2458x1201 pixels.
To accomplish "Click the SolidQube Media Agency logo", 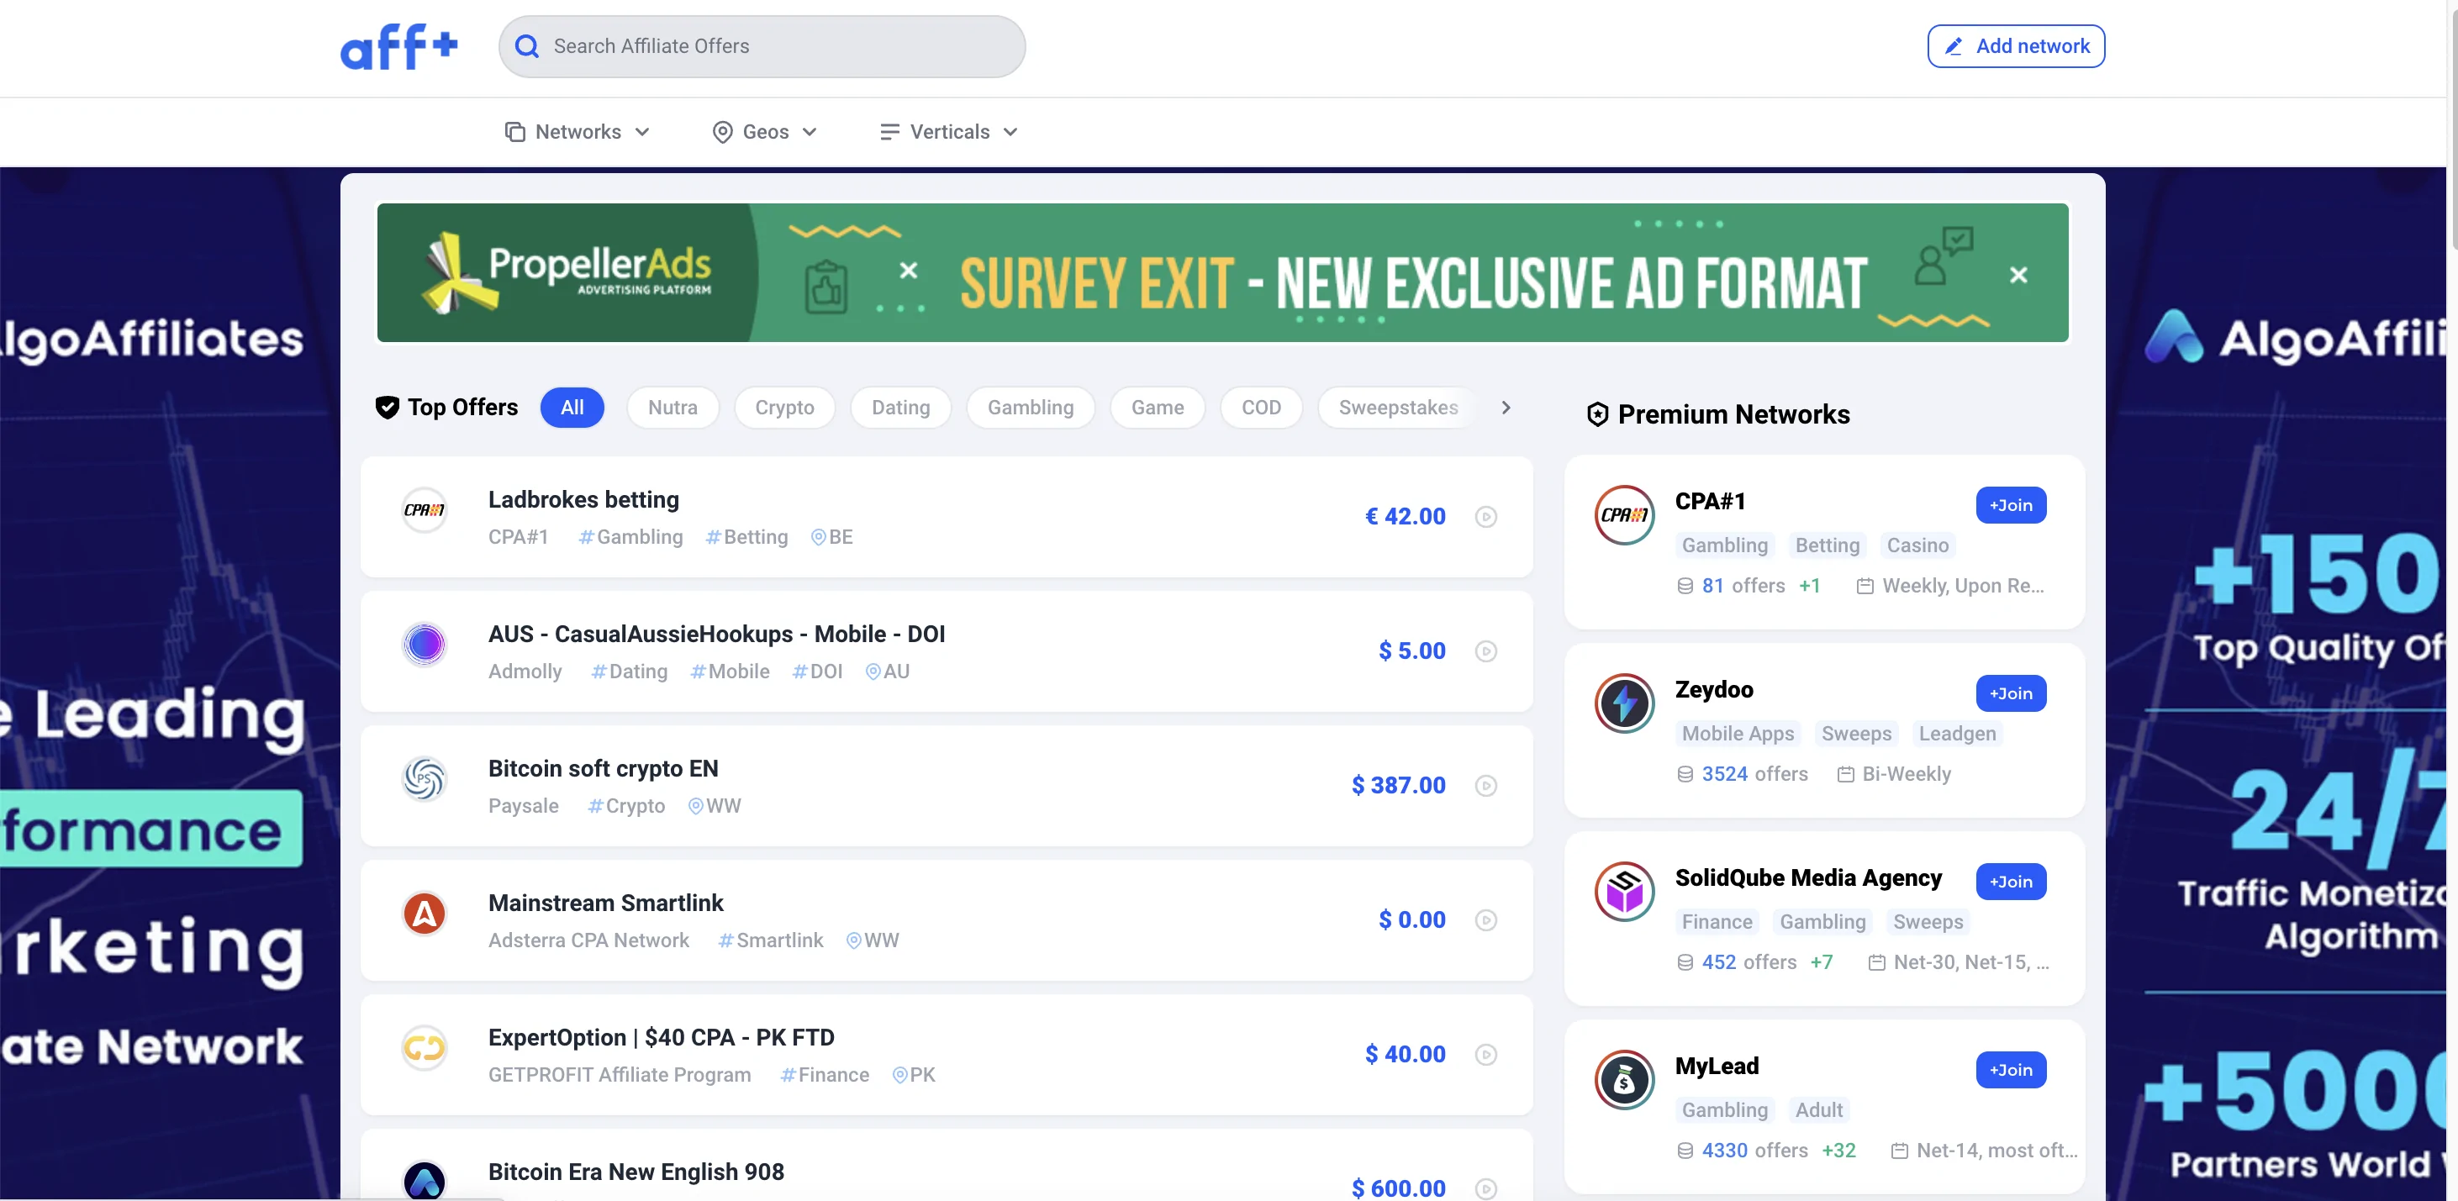I will [x=1624, y=892].
